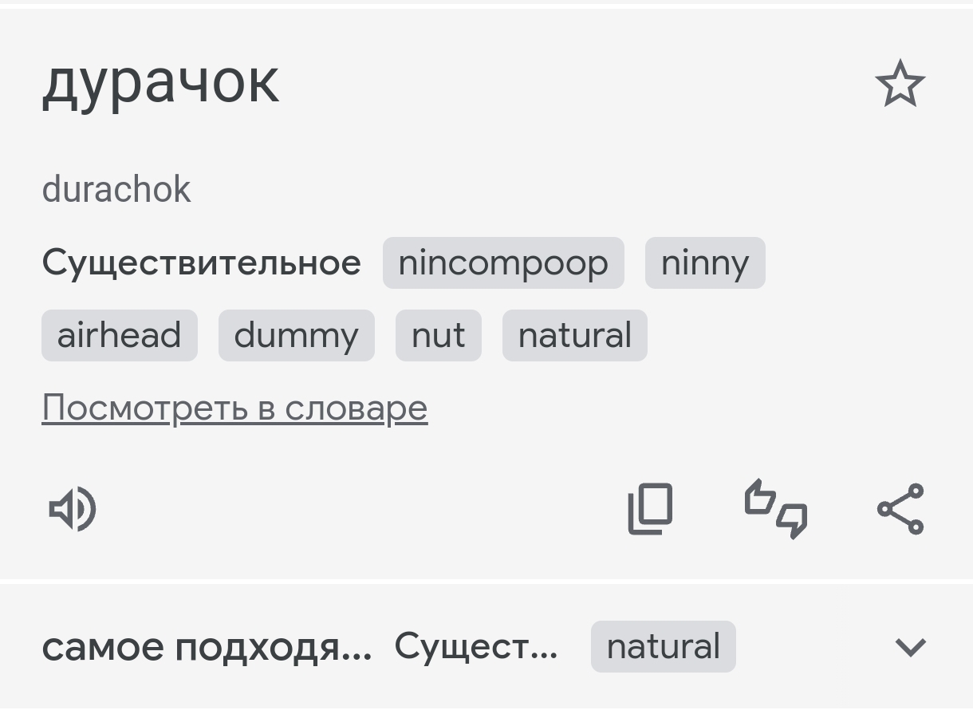Click the translated word 'дурачок'

[x=160, y=81]
